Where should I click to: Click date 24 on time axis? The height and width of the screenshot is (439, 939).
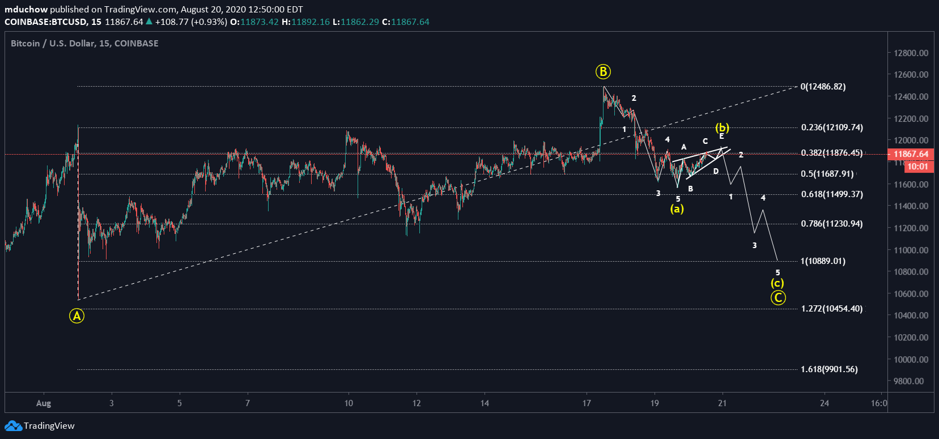[x=825, y=403]
